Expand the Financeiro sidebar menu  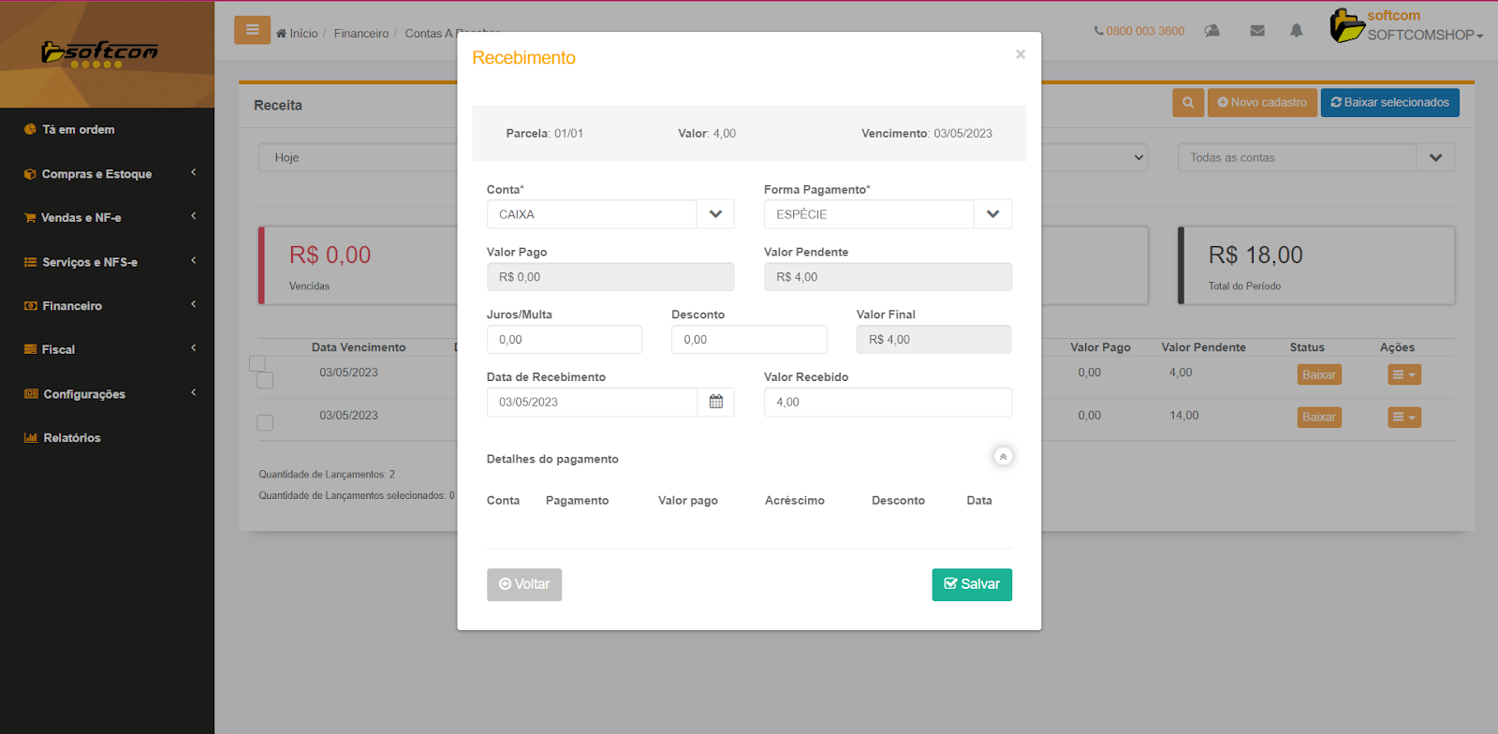coord(107,306)
